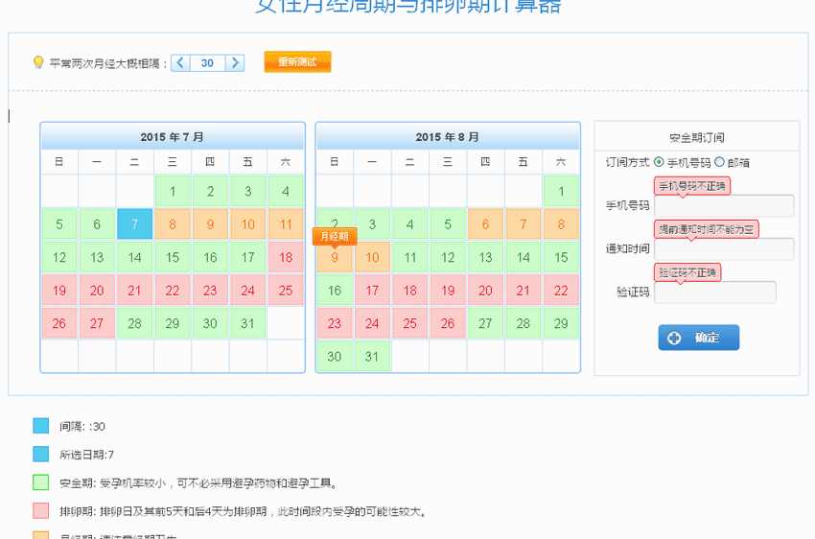The width and height of the screenshot is (815, 539).
Task: Decrease cycle length with left arrow
Action: click(x=180, y=63)
